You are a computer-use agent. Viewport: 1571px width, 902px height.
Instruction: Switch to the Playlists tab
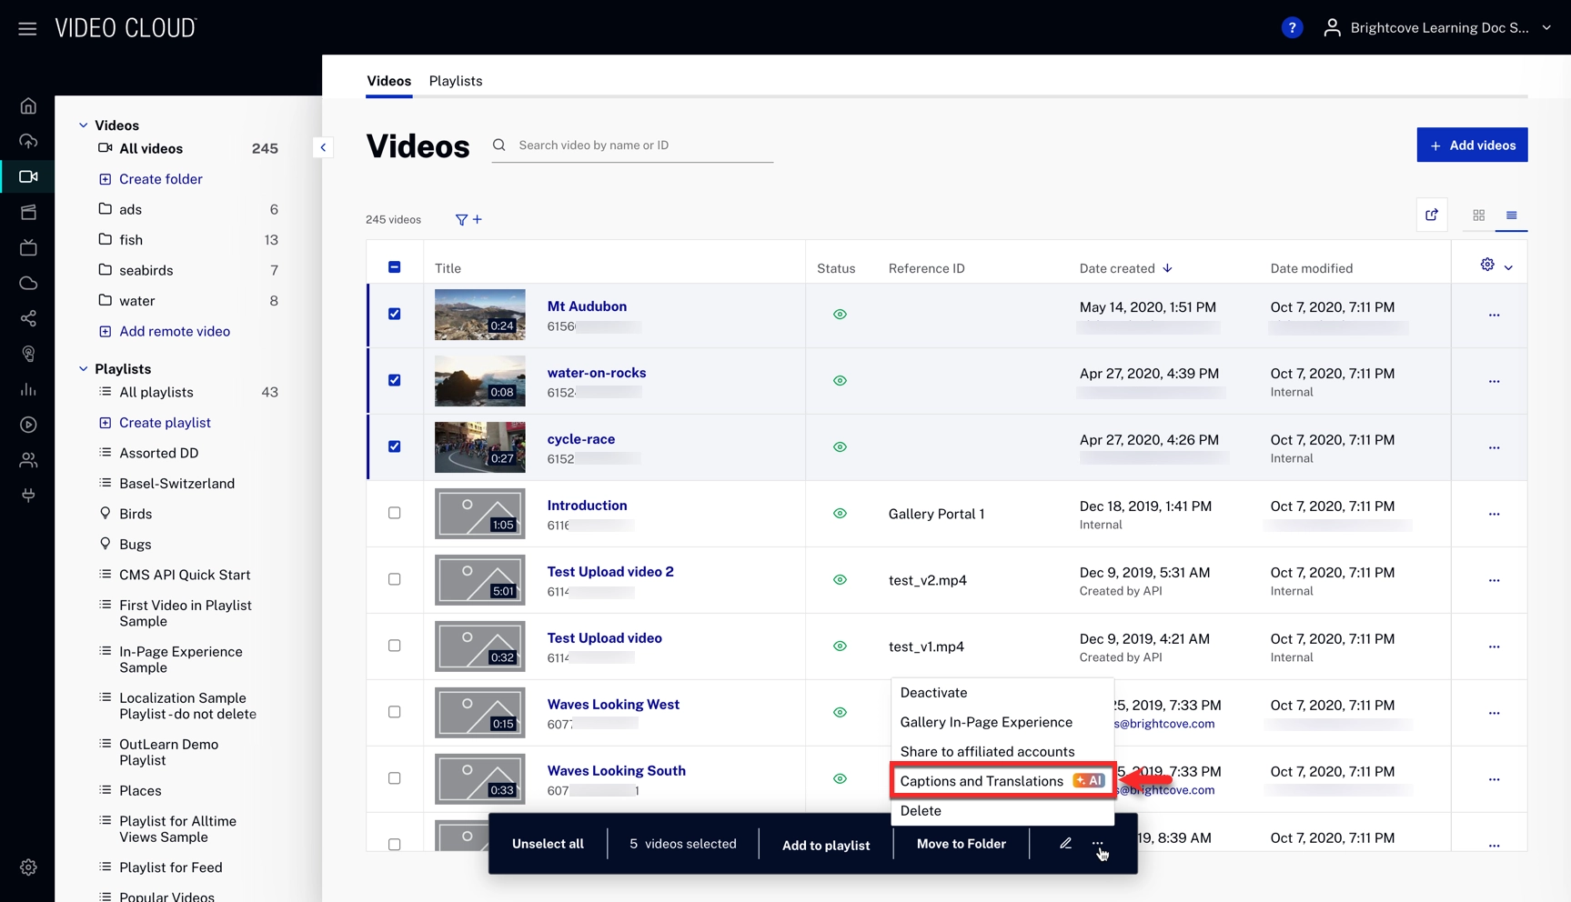coord(455,81)
